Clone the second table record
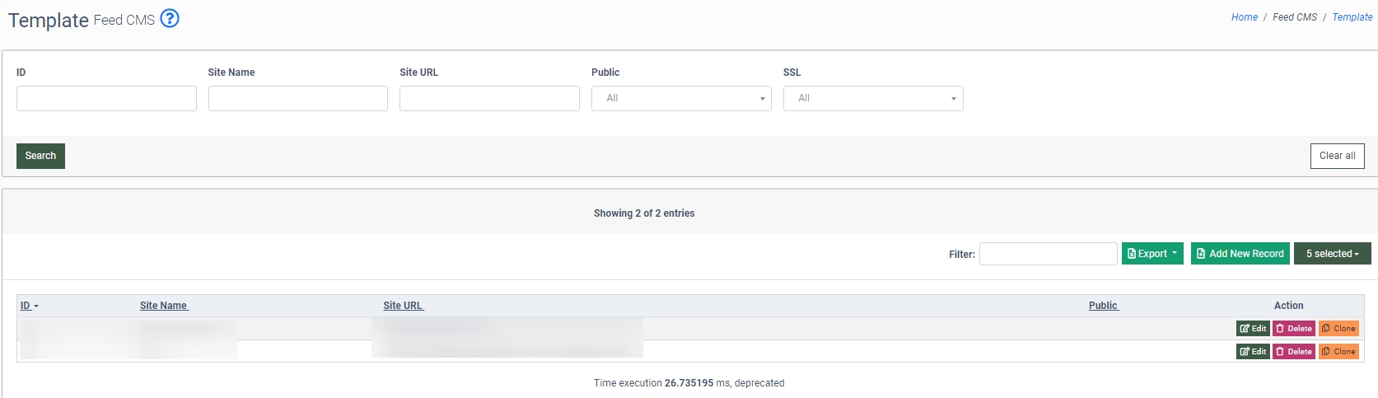Viewport: 1378px width, 398px height. click(x=1338, y=351)
